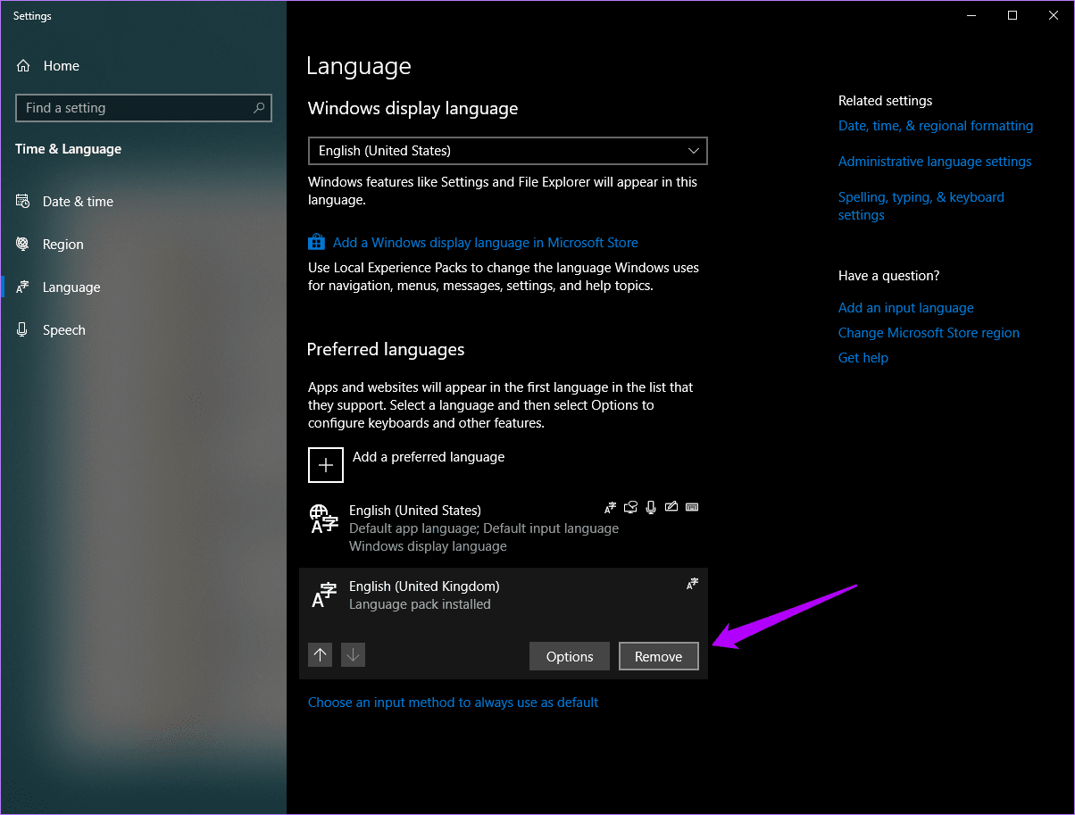Click the English (United States) language icon
Screen dimensions: 1075x815
(323, 519)
